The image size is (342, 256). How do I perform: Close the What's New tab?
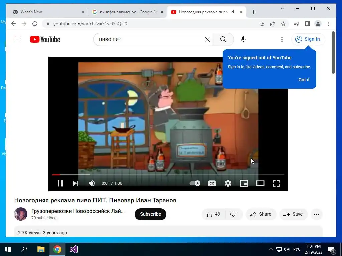(x=83, y=12)
